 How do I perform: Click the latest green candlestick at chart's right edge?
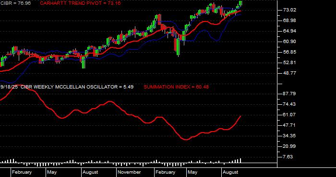point(240,3)
